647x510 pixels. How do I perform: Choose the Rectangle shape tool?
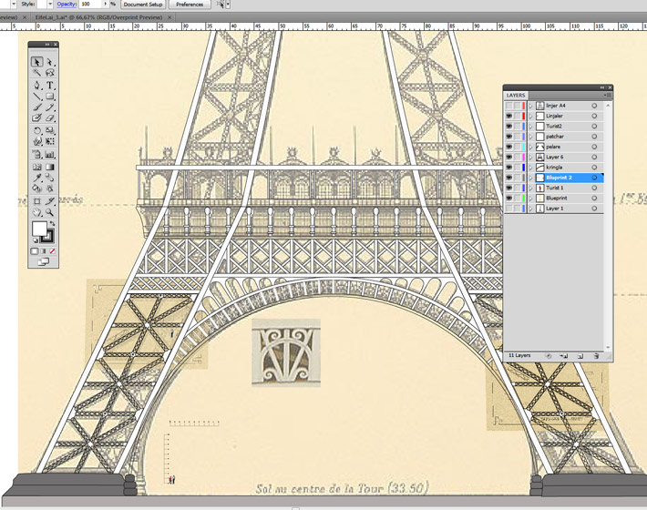click(51, 96)
